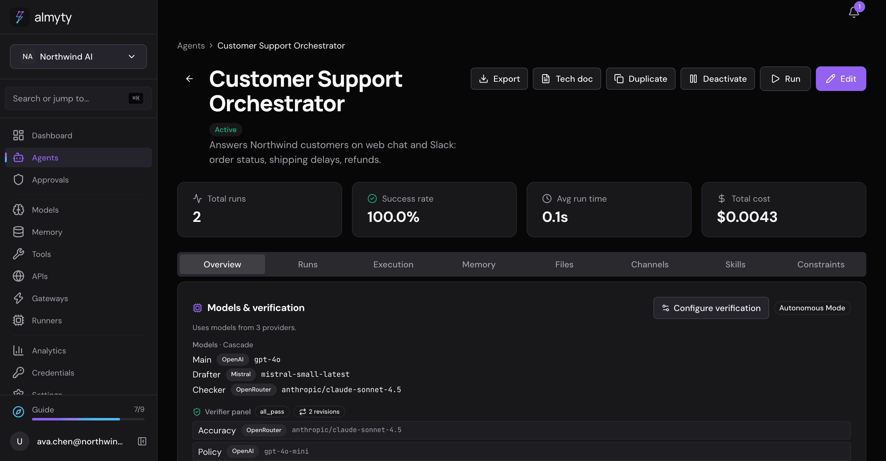Click the Agents robot icon

18,158
